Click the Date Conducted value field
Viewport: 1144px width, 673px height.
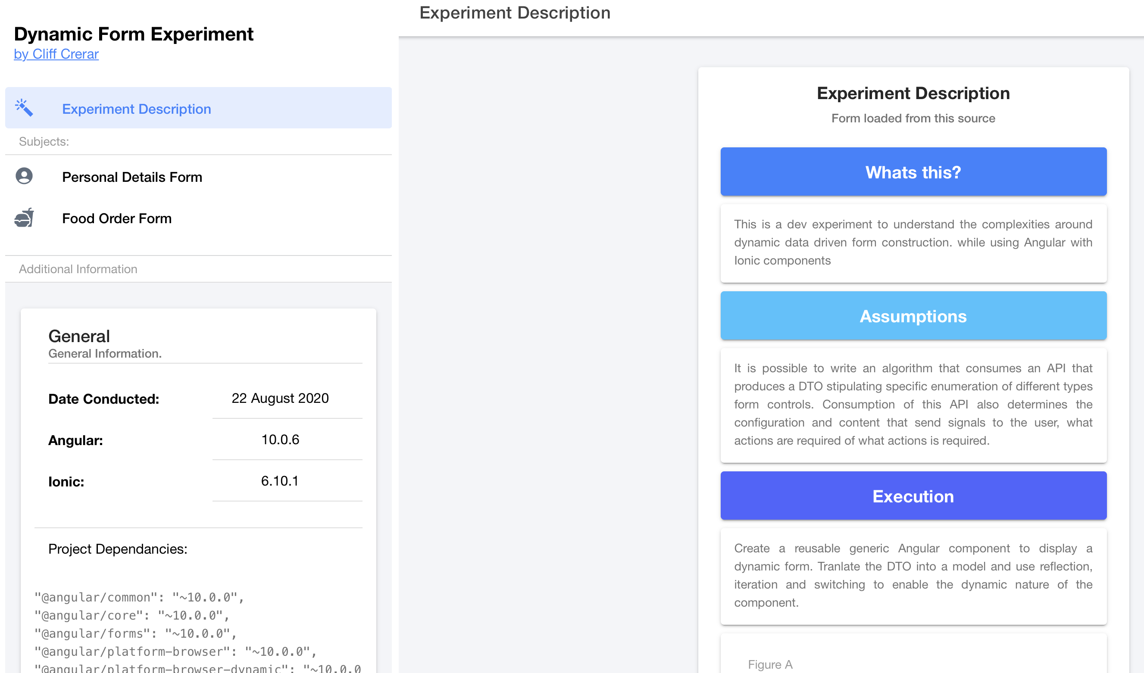point(280,398)
